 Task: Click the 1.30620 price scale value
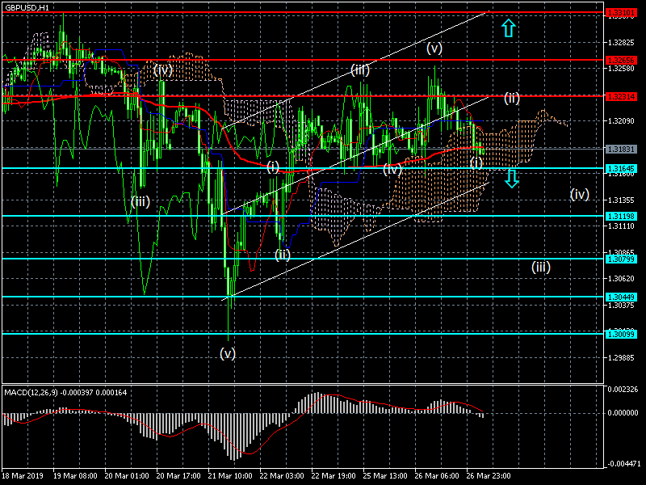coord(621,279)
